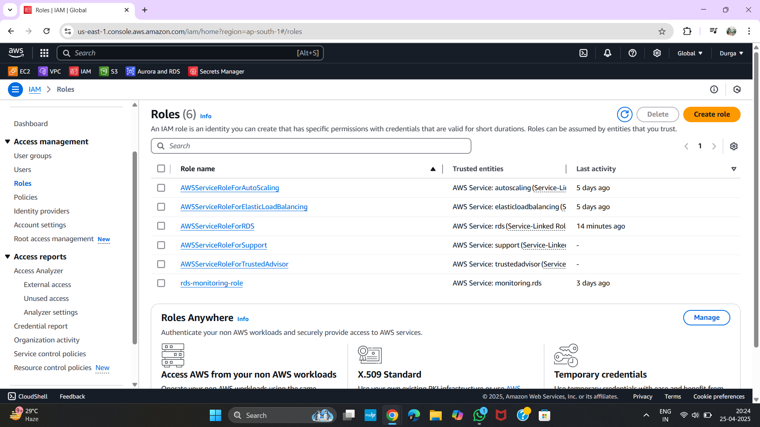Open the Global region dropdown
760x427 pixels.
(x=690, y=53)
